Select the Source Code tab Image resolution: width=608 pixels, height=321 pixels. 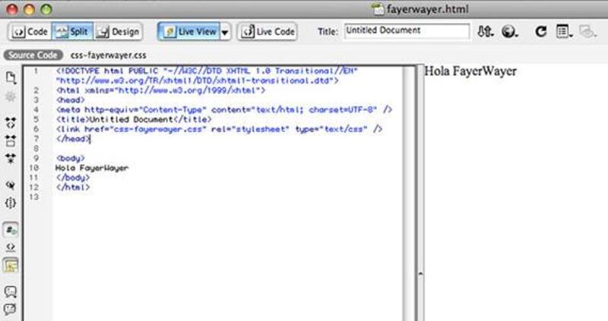[31, 55]
